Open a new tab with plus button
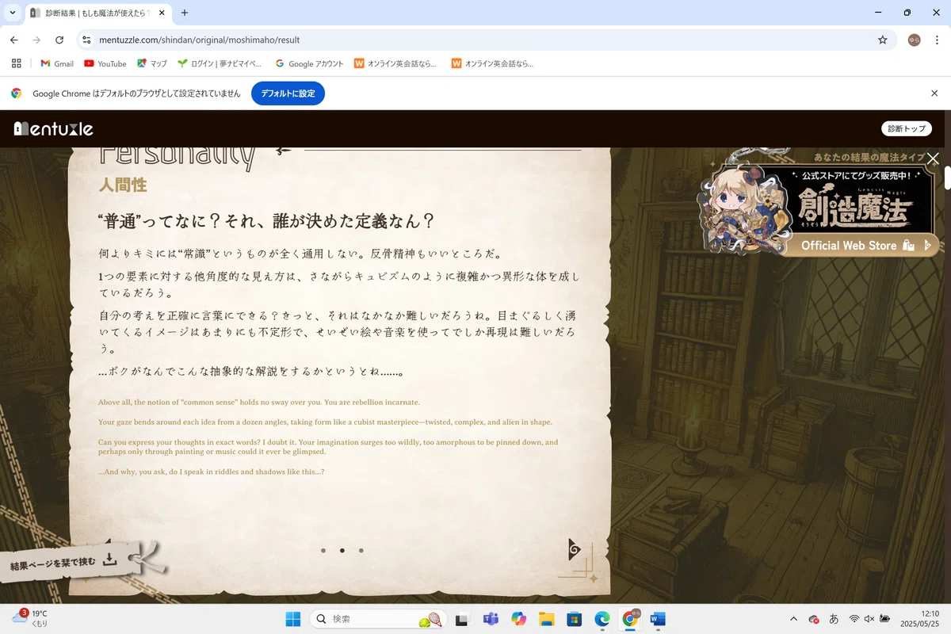The width and height of the screenshot is (951, 634). tap(185, 13)
